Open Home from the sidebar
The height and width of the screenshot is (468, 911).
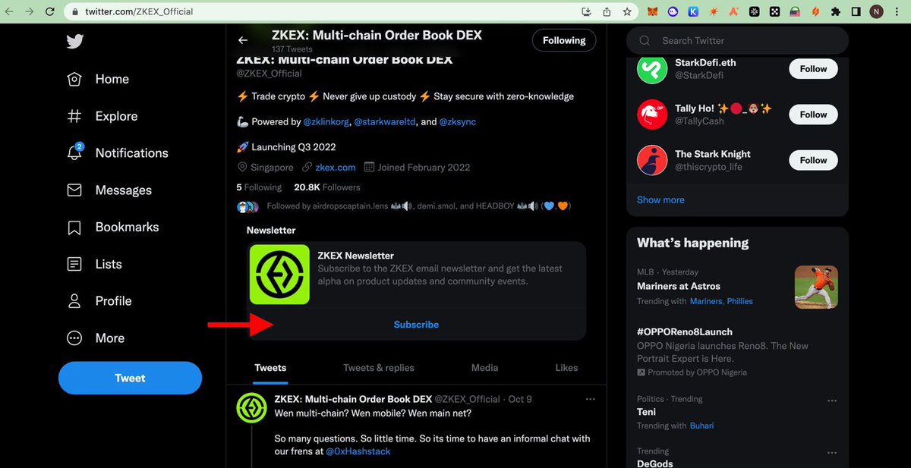97,79
